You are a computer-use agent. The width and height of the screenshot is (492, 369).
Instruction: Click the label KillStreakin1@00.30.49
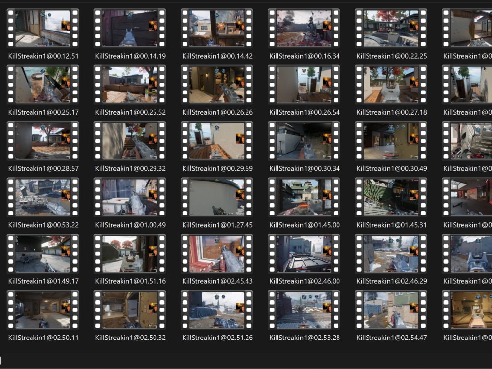click(x=392, y=168)
